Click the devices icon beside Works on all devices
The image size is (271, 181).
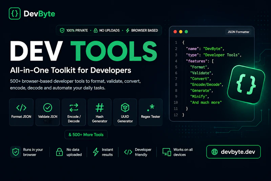(x=167, y=152)
